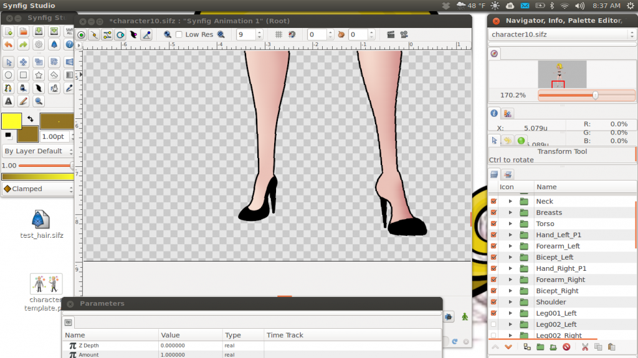
Task: Switch to the Palette Editor tab
Action: [507, 113]
